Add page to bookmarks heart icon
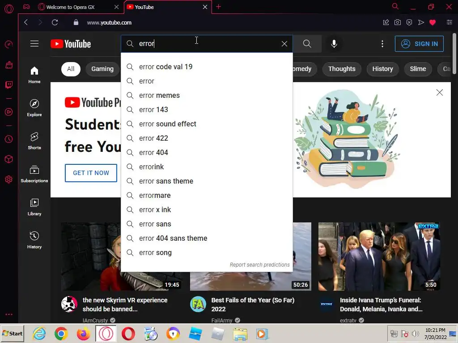 point(433,22)
